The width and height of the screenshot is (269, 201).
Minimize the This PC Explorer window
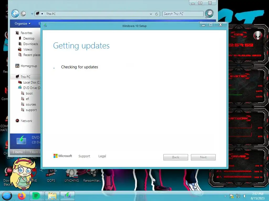click(x=193, y=3)
